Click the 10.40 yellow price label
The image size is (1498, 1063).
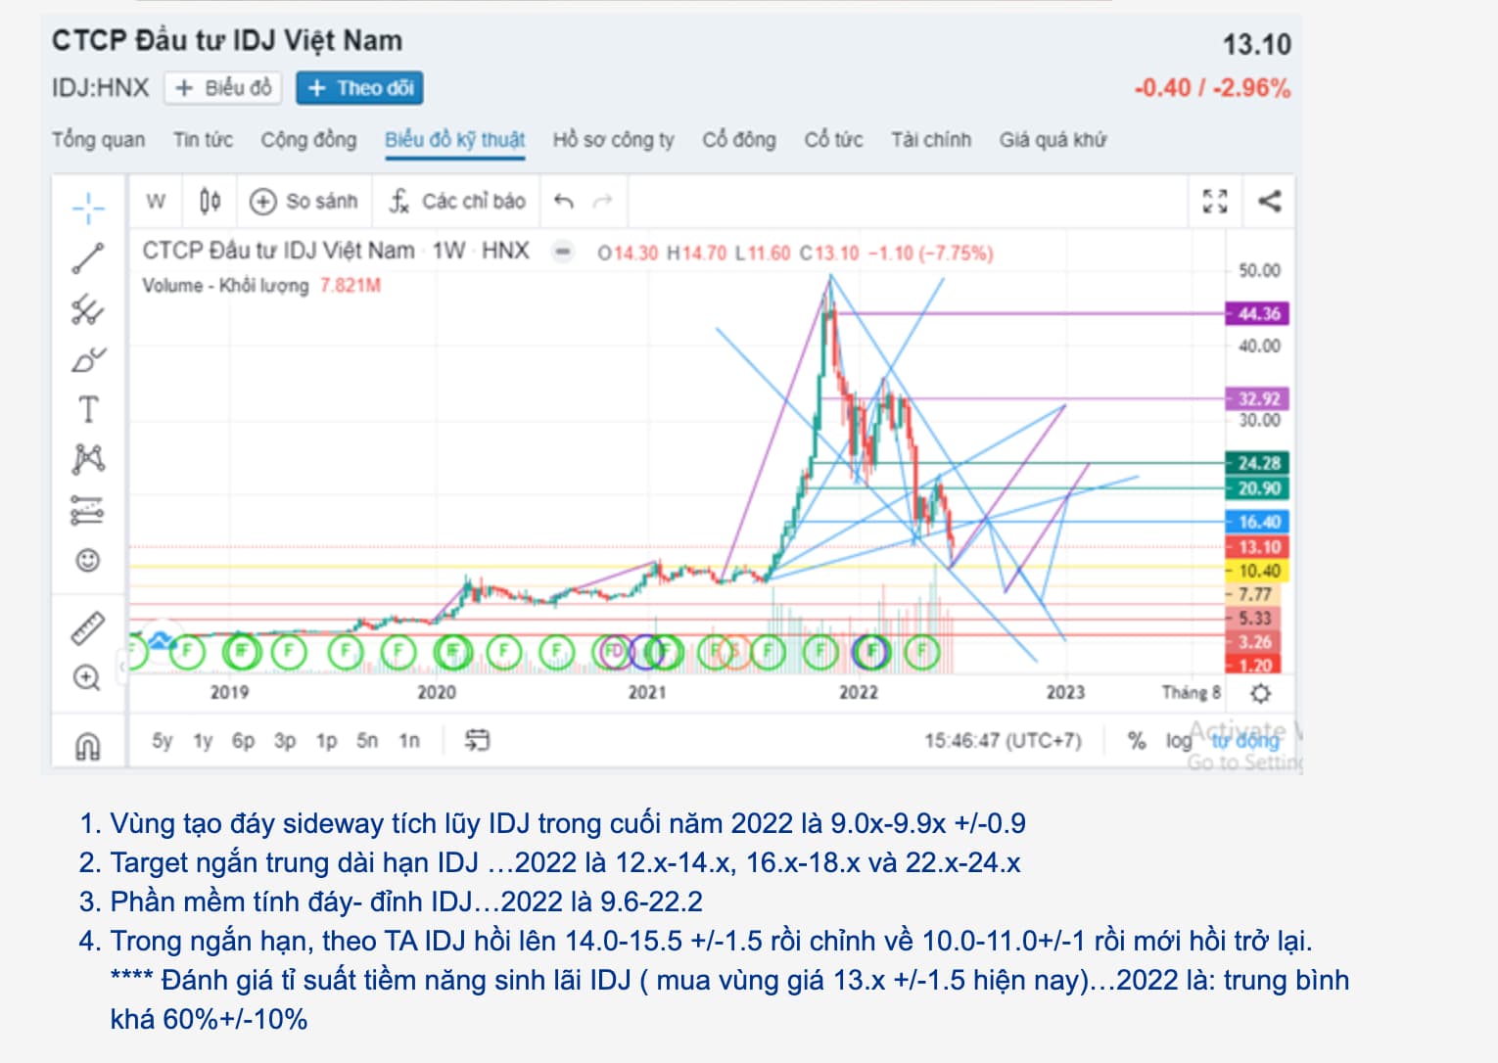coord(1258,571)
